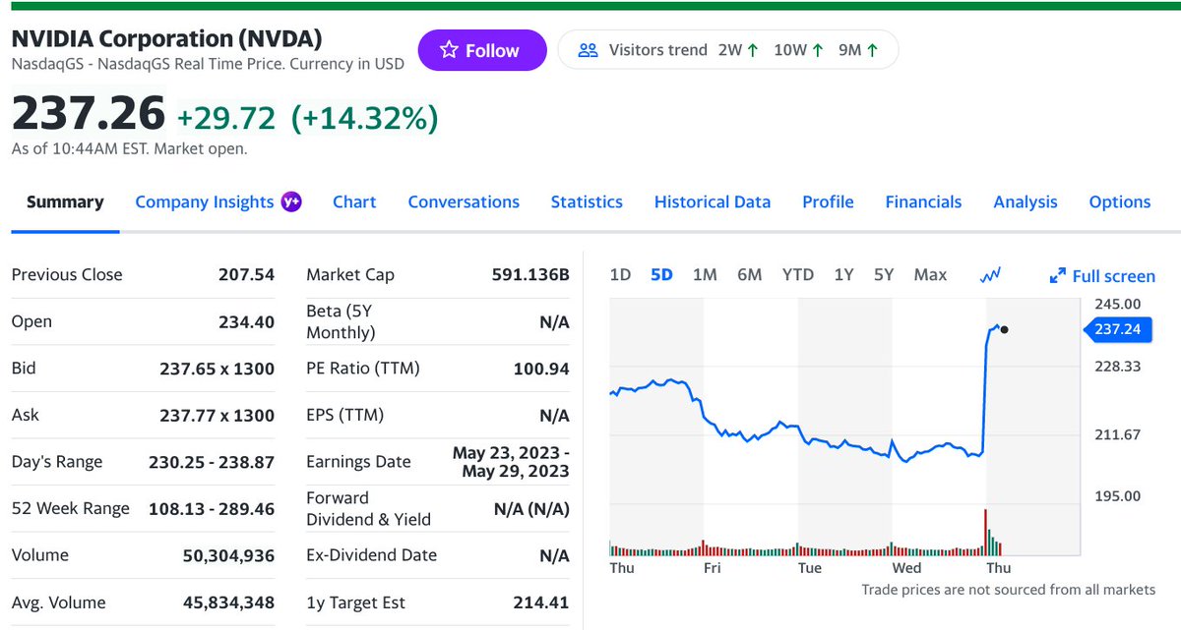This screenshot has height=630, width=1181.
Task: Open the Chart tab
Action: [354, 201]
